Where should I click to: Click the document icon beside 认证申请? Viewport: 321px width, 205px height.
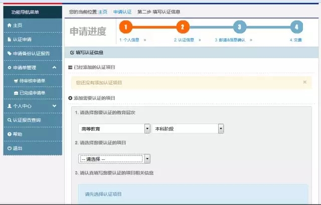(x=9, y=39)
